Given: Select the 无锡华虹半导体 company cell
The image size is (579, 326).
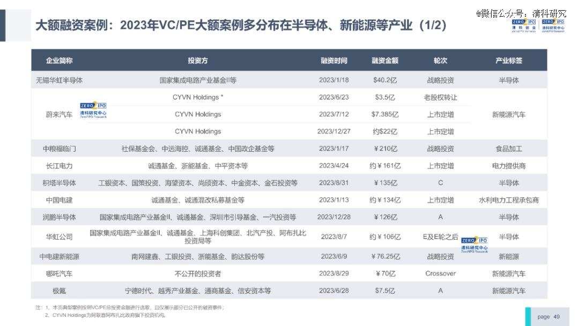Looking at the screenshot, I should tap(59, 80).
